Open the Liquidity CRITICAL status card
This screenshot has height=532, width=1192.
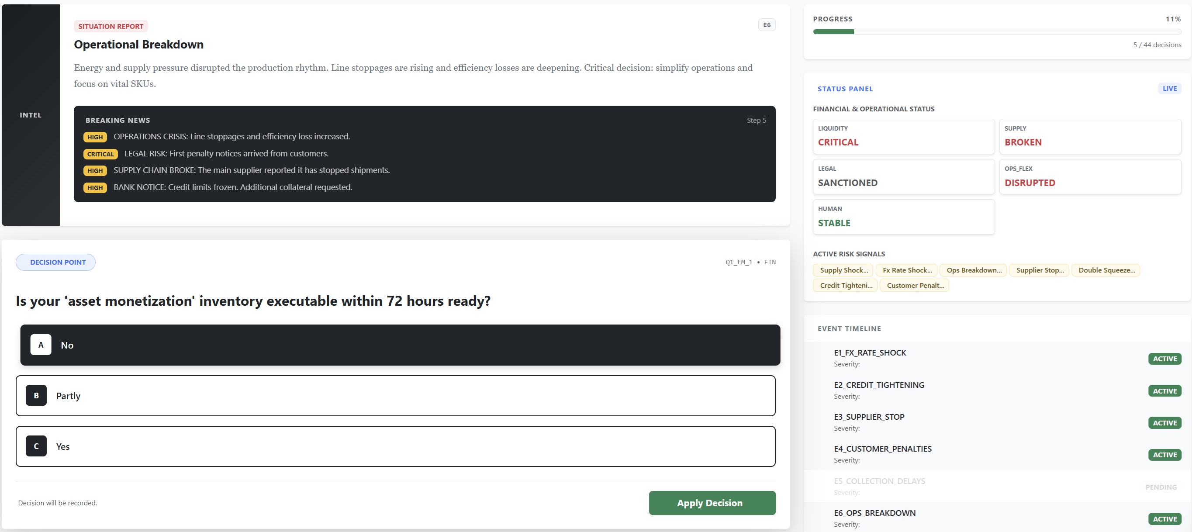pyautogui.click(x=903, y=136)
